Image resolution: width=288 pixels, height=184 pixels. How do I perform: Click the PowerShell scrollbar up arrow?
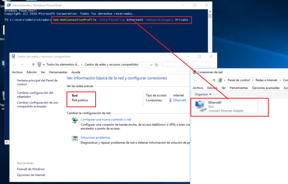point(210,12)
